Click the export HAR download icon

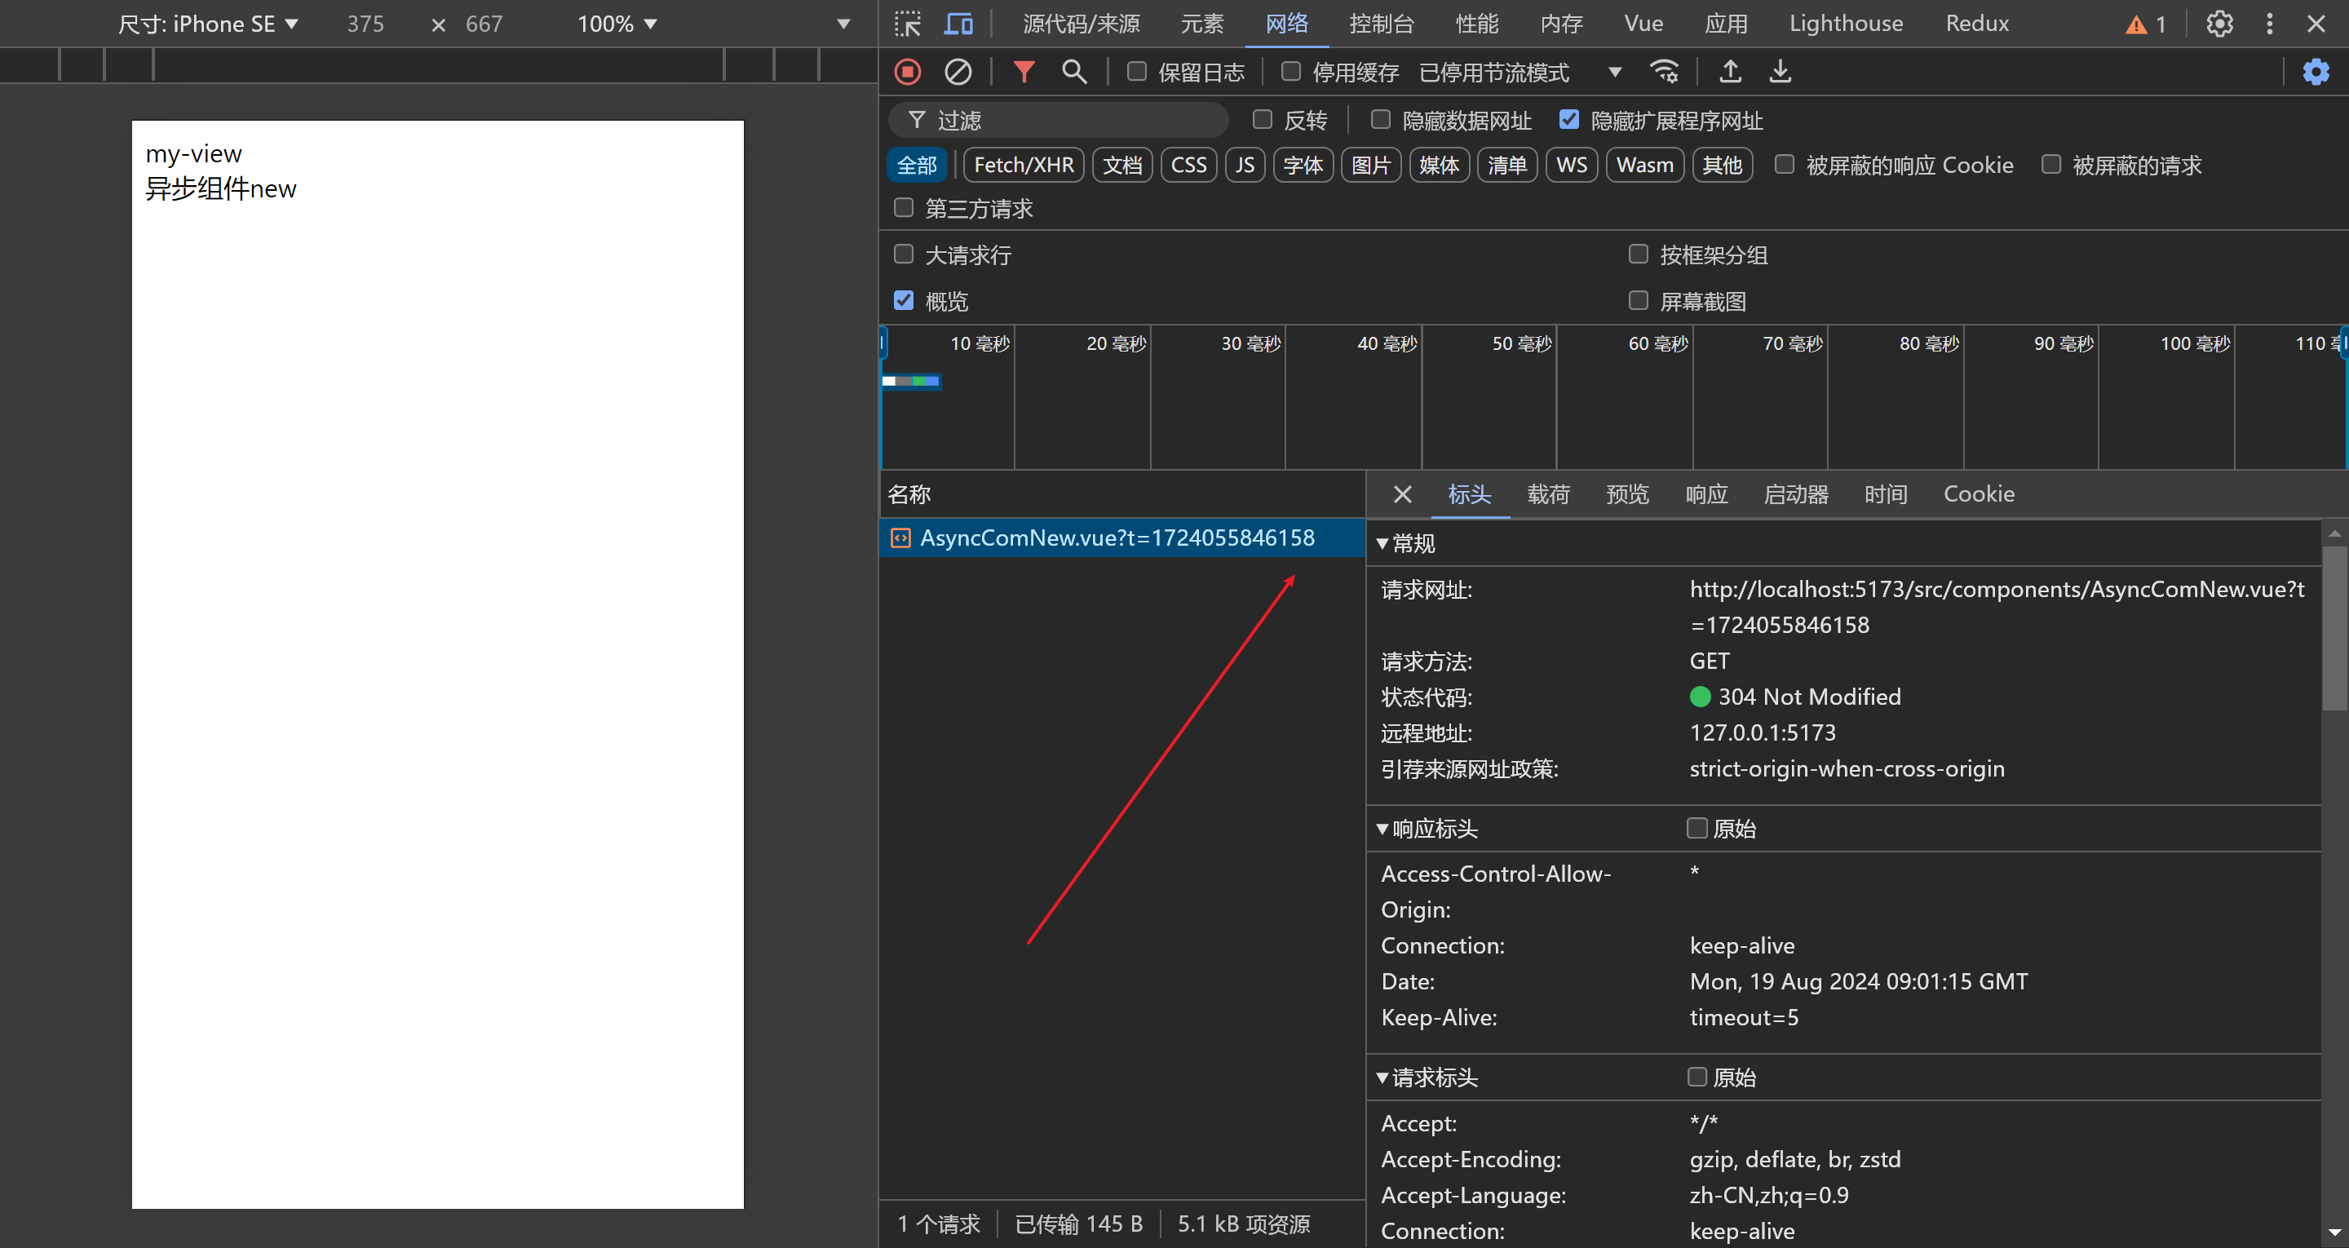1780,72
